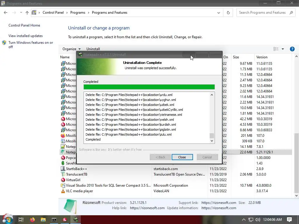Image resolution: width=299 pixels, height=224 pixels.
Task: Click the program list scroll down arrow
Action: click(296, 196)
